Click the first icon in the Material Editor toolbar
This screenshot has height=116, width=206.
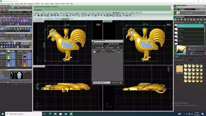175,20
